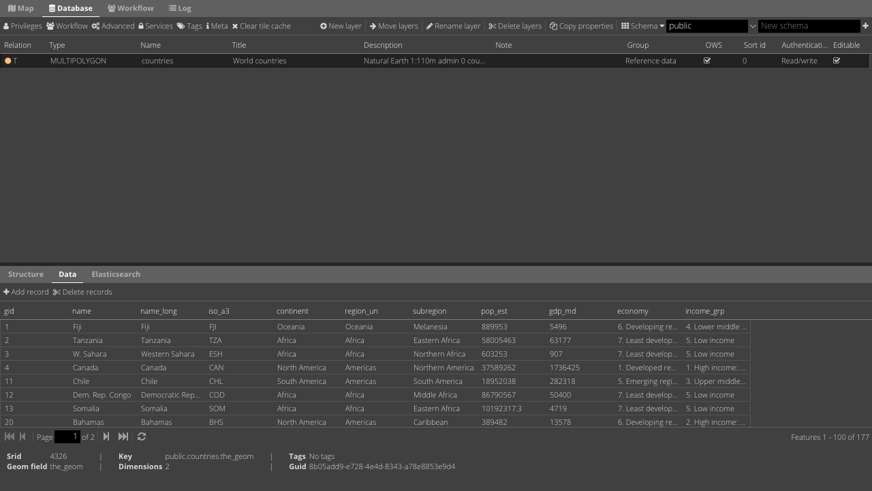Focus the schema name field showing public

coord(707,26)
